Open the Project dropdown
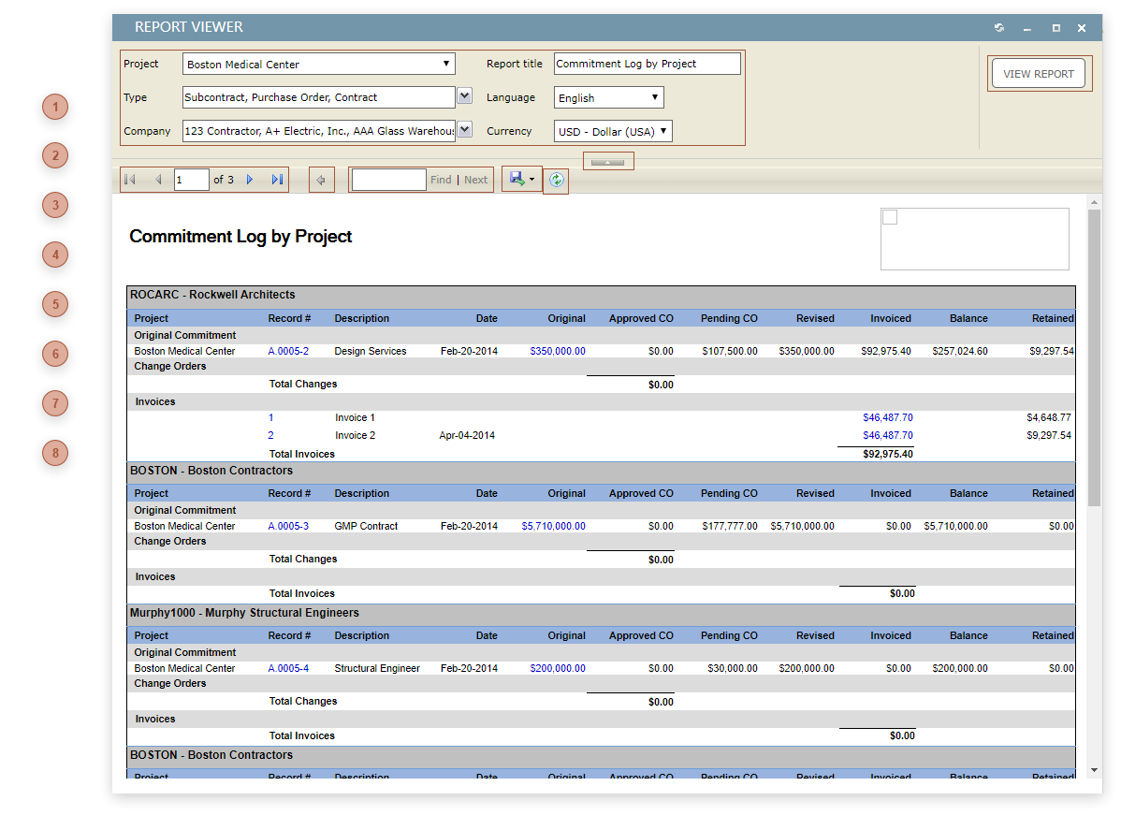Image resolution: width=1121 pixels, height=815 pixels. pos(318,65)
